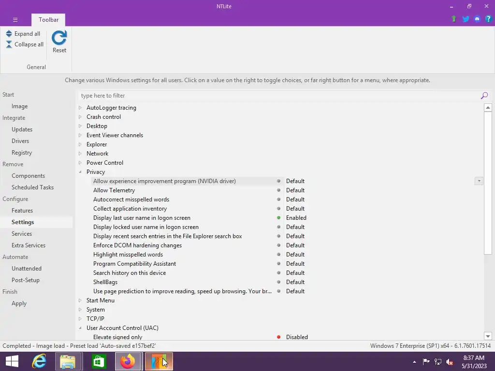This screenshot has height=371, width=495.
Task: Open the Windows Start button
Action: click(12, 361)
